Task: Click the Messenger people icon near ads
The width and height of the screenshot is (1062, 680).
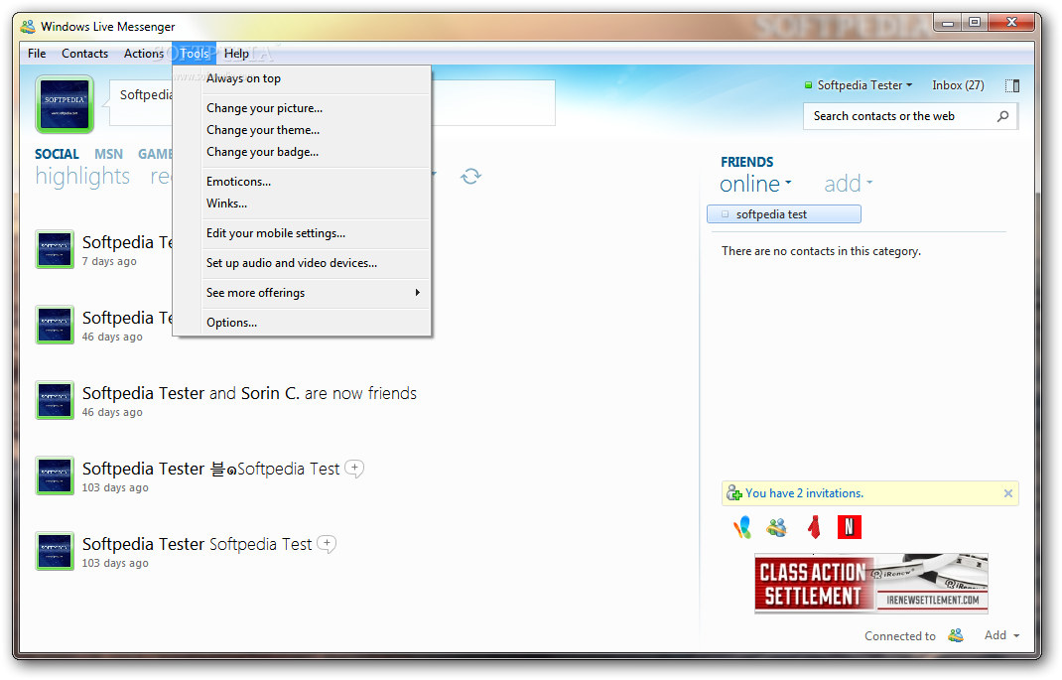Action: pyautogui.click(x=777, y=527)
